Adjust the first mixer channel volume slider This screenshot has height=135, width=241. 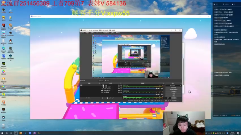pos(140,88)
